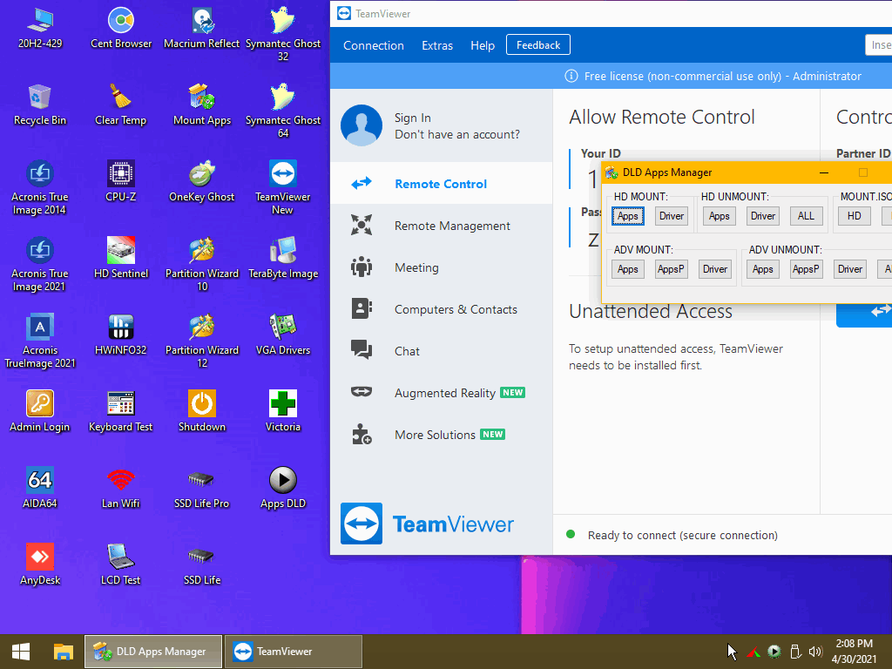Click MOUNT.ISO HD button
Screen dimensions: 892x669
point(854,216)
